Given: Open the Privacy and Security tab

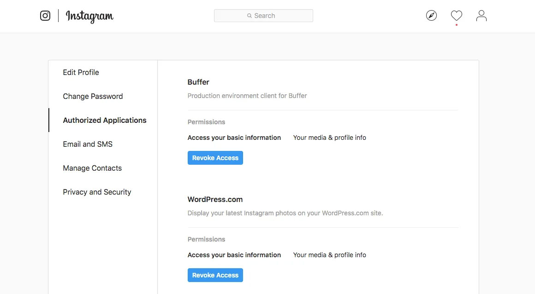Looking at the screenshot, I should pyautogui.click(x=97, y=192).
